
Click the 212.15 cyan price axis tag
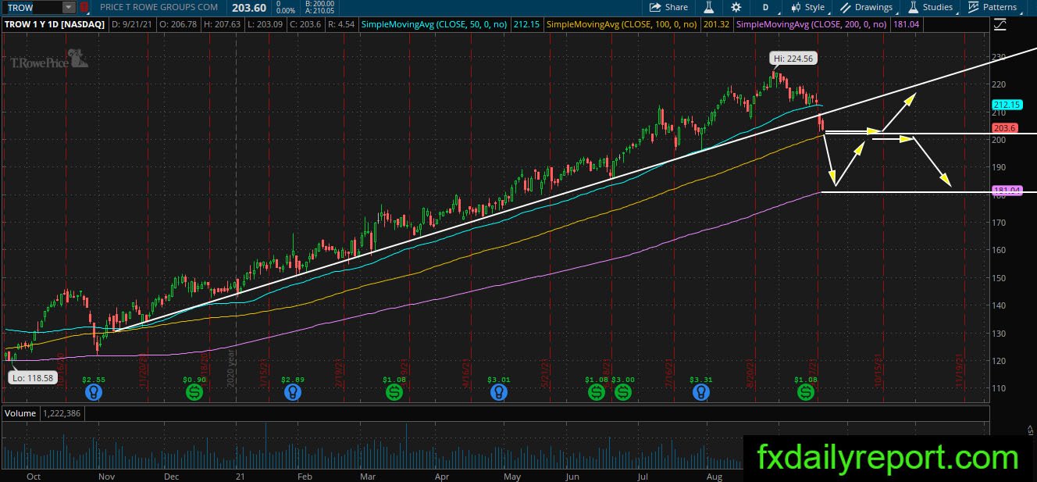click(x=1007, y=105)
